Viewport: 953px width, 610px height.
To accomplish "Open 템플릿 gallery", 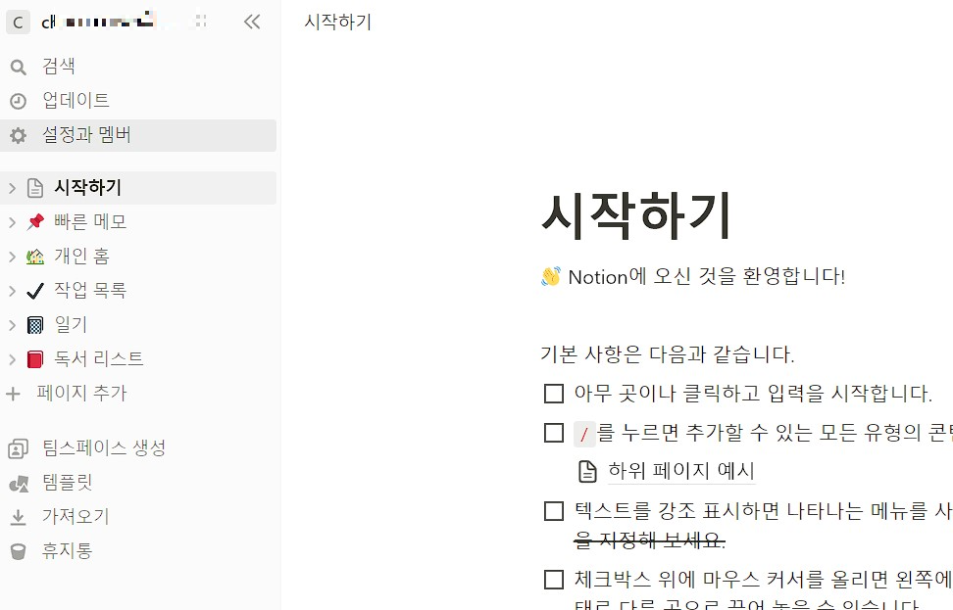I will pos(138,483).
